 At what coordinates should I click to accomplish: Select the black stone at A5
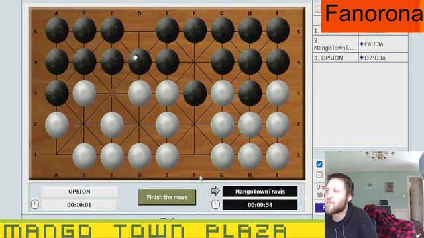coord(57,30)
